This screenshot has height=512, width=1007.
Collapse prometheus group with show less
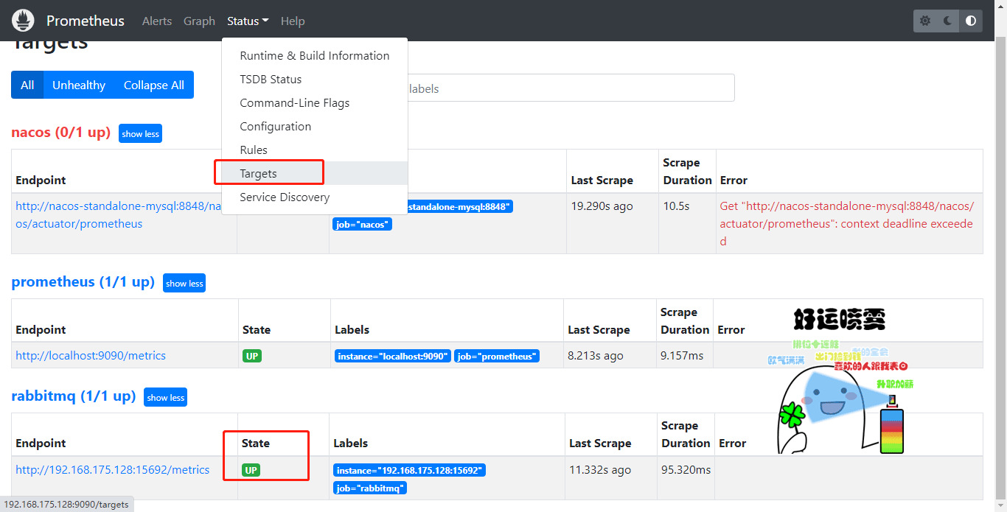[184, 283]
